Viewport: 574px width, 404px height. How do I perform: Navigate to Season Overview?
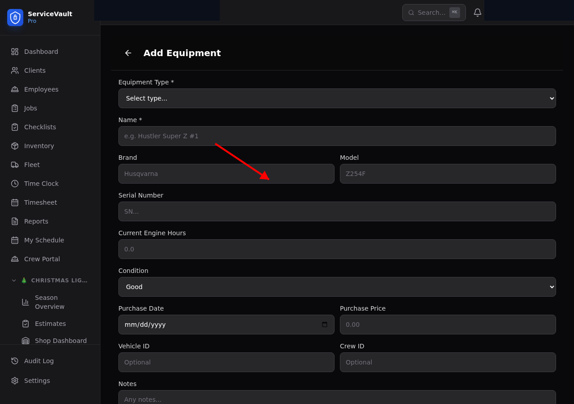click(49, 302)
